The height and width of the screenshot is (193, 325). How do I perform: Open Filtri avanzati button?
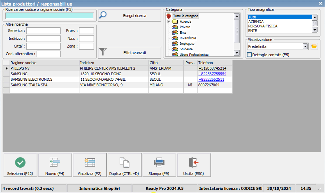tap(130, 52)
